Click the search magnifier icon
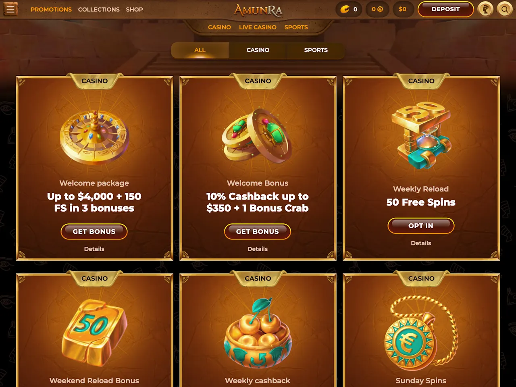The height and width of the screenshot is (387, 516). tap(504, 9)
